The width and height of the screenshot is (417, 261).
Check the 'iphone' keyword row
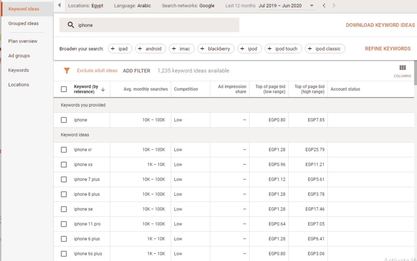point(64,120)
